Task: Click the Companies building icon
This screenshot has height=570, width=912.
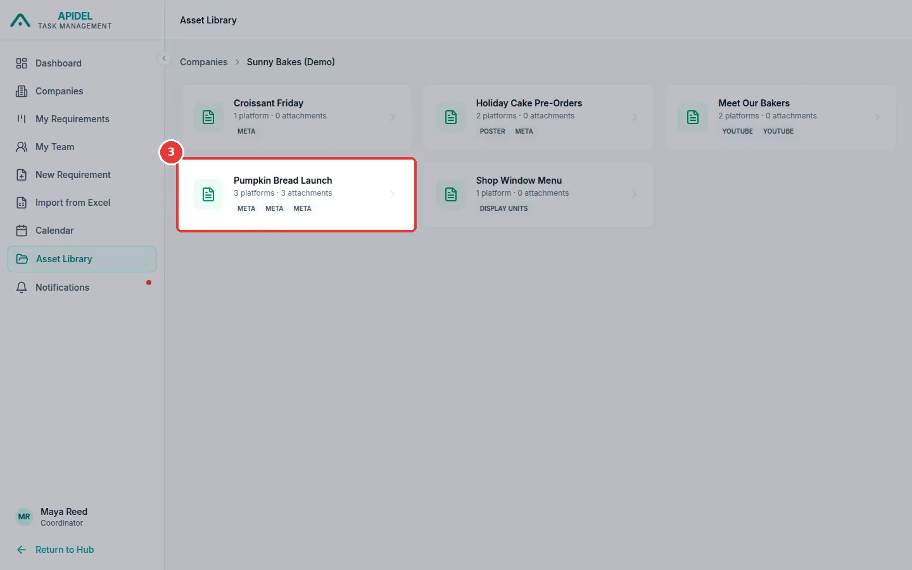Action: (22, 91)
